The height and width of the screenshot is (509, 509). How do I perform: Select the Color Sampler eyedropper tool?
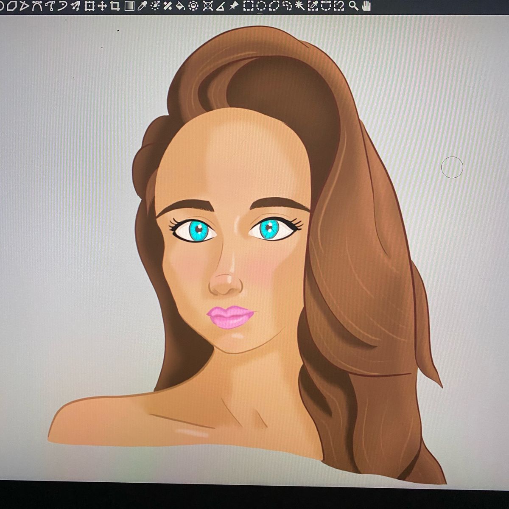tap(142, 6)
